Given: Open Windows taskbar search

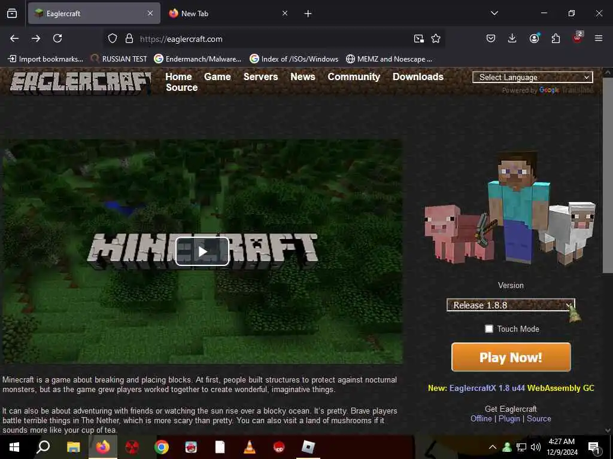Looking at the screenshot, I should (43, 447).
